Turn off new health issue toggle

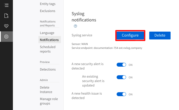(x=121, y=94)
